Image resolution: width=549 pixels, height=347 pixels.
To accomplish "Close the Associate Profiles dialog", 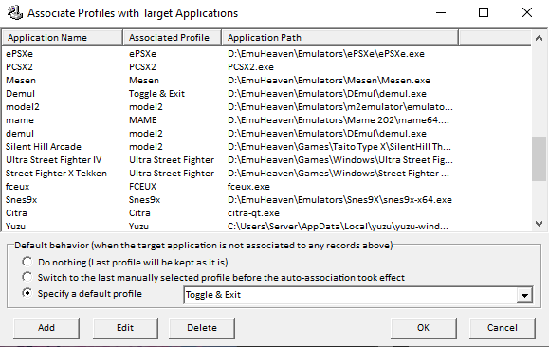I will pos(527,13).
